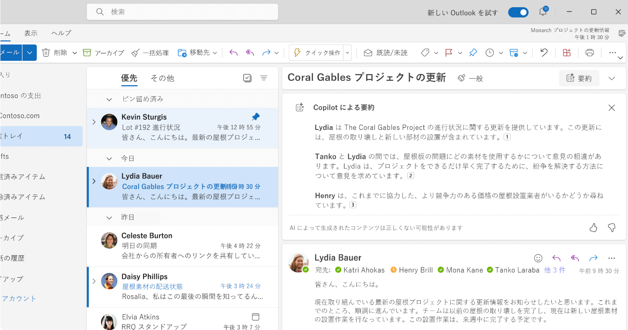Click citation reference 3 in Copilot summary
The width and height of the screenshot is (628, 330).
[x=353, y=205]
